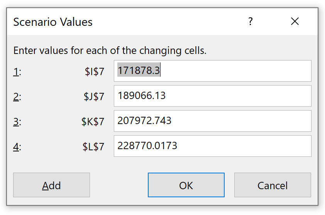Viewport: 325px width, 215px height.
Task: Click the "1:" row label
Action: point(17,71)
